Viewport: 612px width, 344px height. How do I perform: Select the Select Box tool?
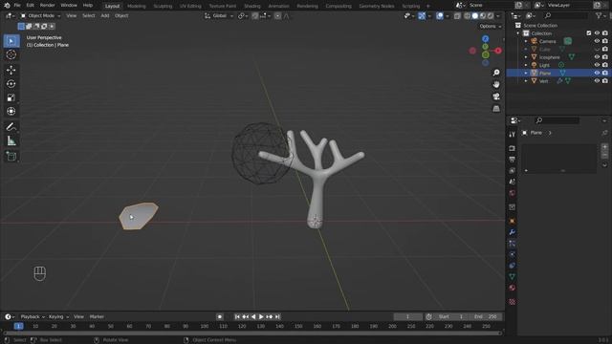coord(11,41)
